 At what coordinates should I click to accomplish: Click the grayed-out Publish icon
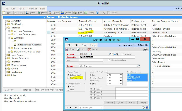(109, 12)
